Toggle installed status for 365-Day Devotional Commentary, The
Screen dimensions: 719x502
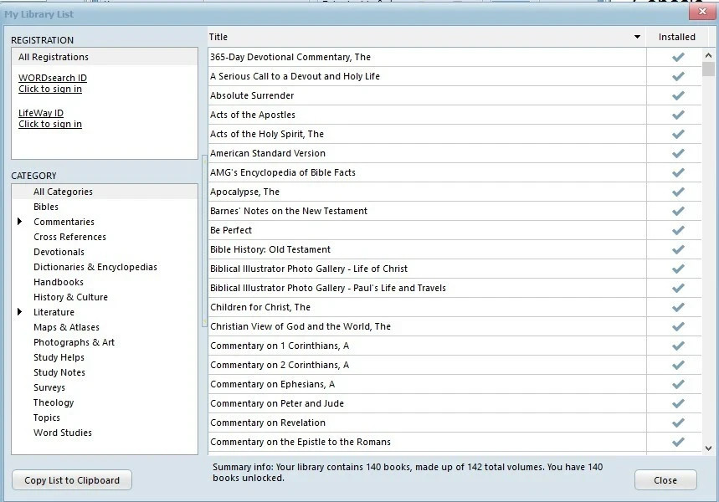point(676,57)
